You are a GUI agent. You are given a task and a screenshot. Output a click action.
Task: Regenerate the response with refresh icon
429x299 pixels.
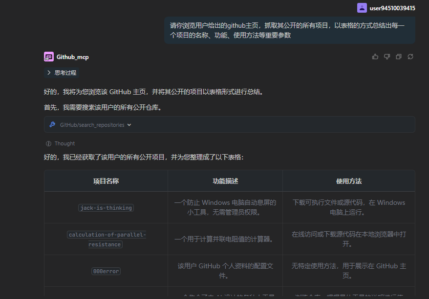point(410,57)
